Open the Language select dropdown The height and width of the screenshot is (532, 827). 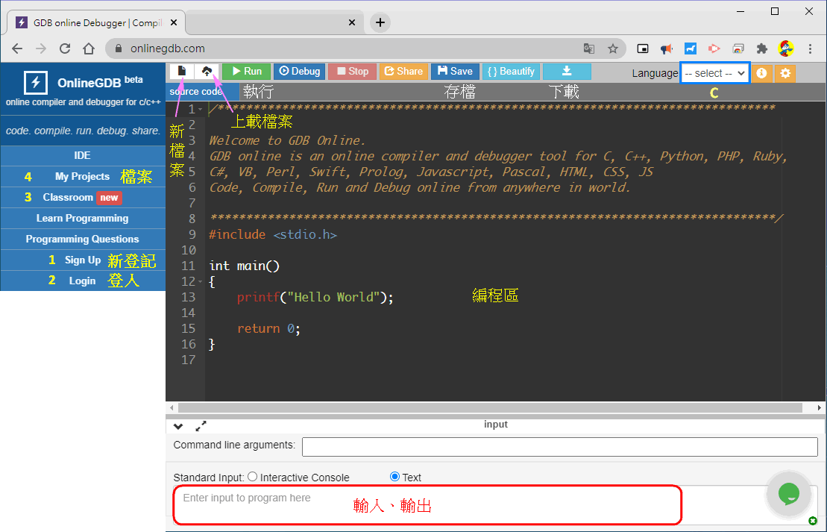click(714, 73)
